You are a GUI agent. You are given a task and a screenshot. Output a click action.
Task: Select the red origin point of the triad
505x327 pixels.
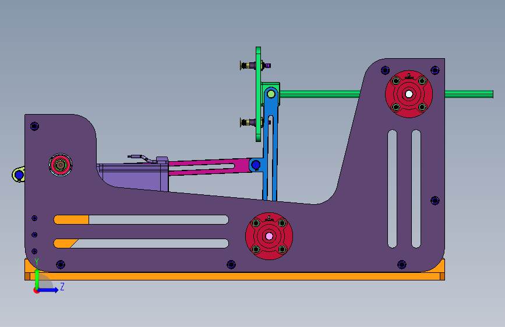(x=36, y=290)
